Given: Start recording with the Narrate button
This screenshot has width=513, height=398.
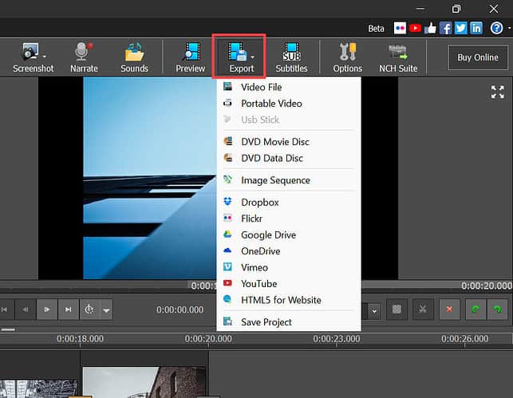Looking at the screenshot, I should (x=84, y=53).
